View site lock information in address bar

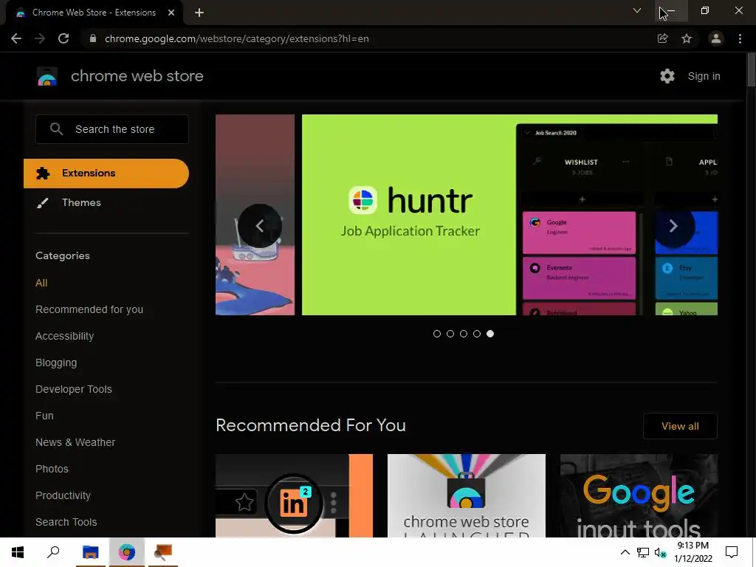(x=93, y=38)
